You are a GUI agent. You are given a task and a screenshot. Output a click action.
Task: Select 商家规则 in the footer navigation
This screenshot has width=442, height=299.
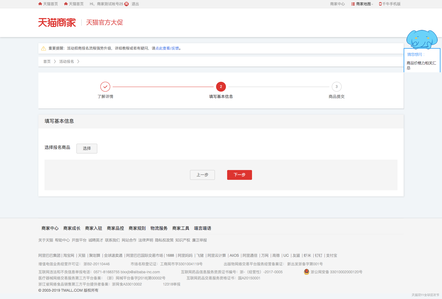pos(137,228)
